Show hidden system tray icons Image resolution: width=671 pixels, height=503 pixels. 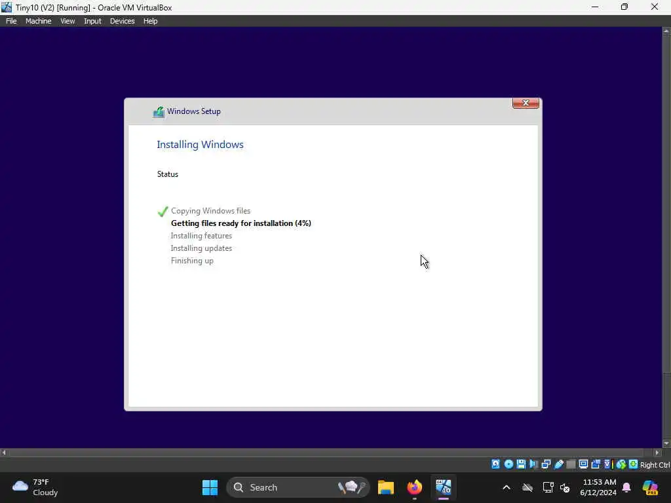coord(507,487)
